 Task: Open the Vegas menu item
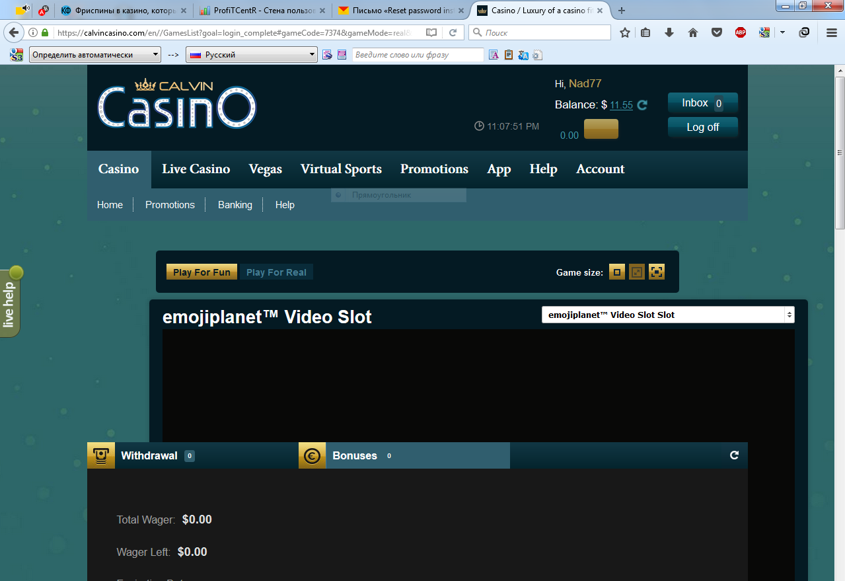click(x=266, y=169)
